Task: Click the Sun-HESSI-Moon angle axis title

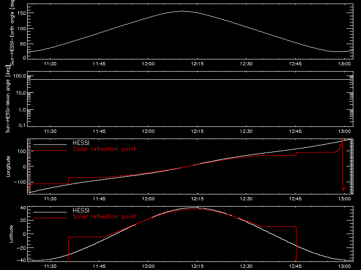Action: click(x=8, y=99)
